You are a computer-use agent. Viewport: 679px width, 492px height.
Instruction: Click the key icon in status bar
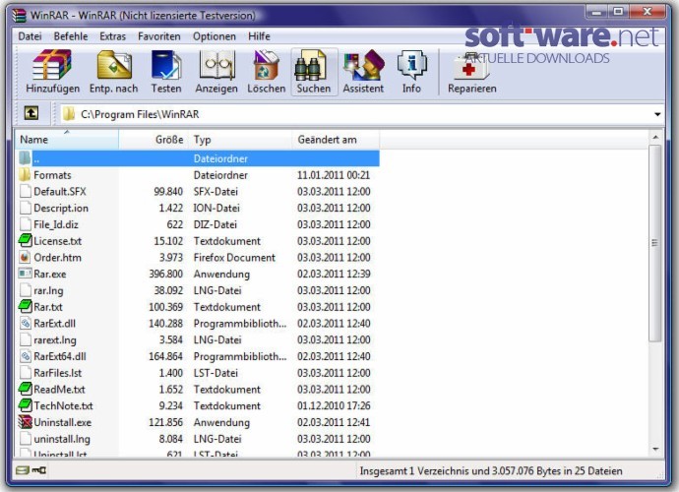[39, 470]
